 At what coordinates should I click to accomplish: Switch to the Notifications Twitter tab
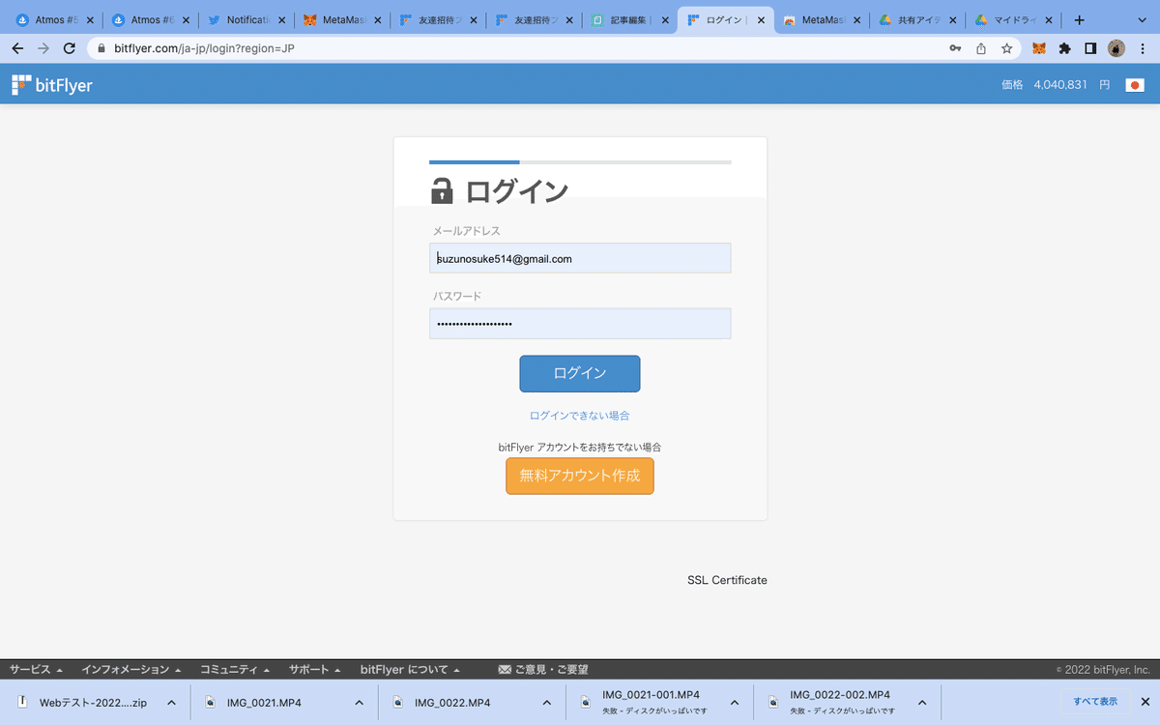245,20
